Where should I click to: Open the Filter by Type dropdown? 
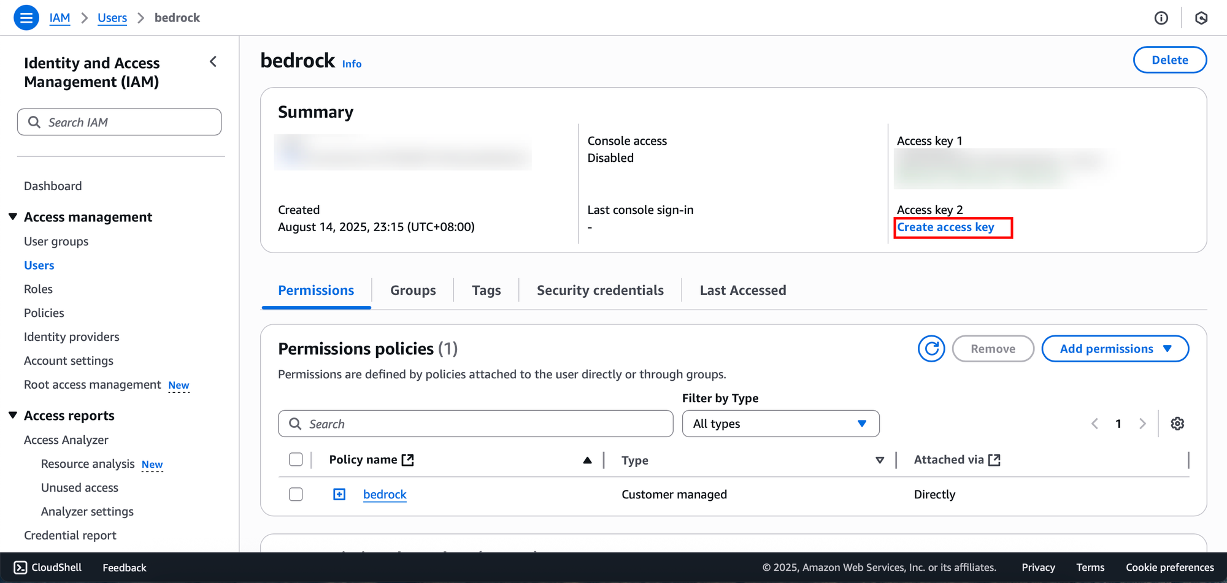(780, 424)
